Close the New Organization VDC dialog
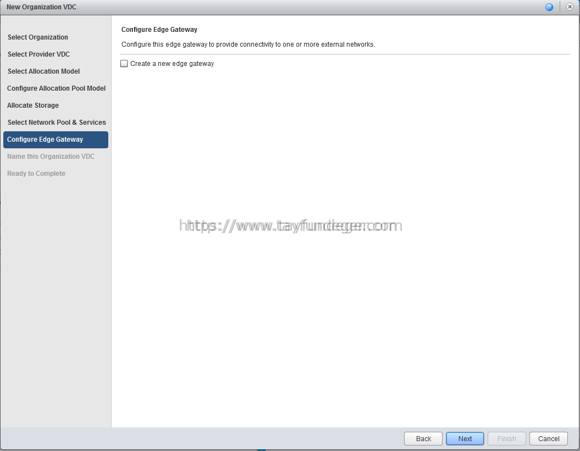580x451 pixels. click(570, 7)
